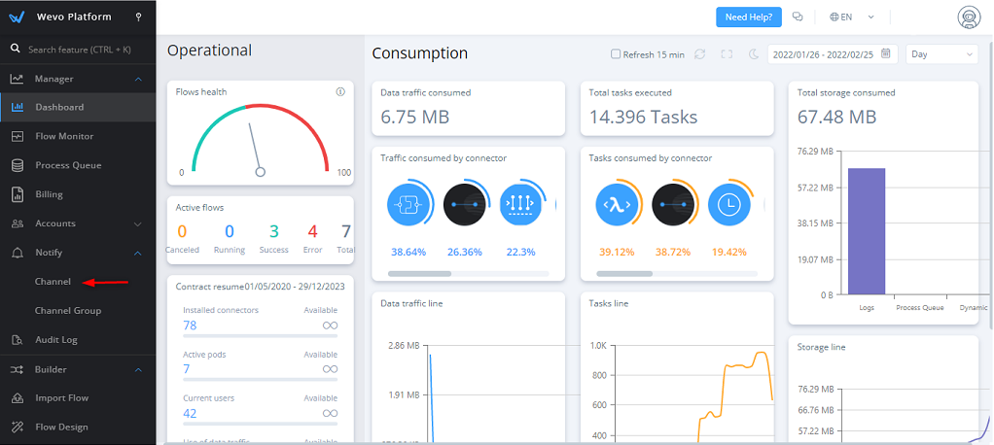The width and height of the screenshot is (994, 445).
Task: Open the user avatar profile icon
Action: [x=967, y=17]
